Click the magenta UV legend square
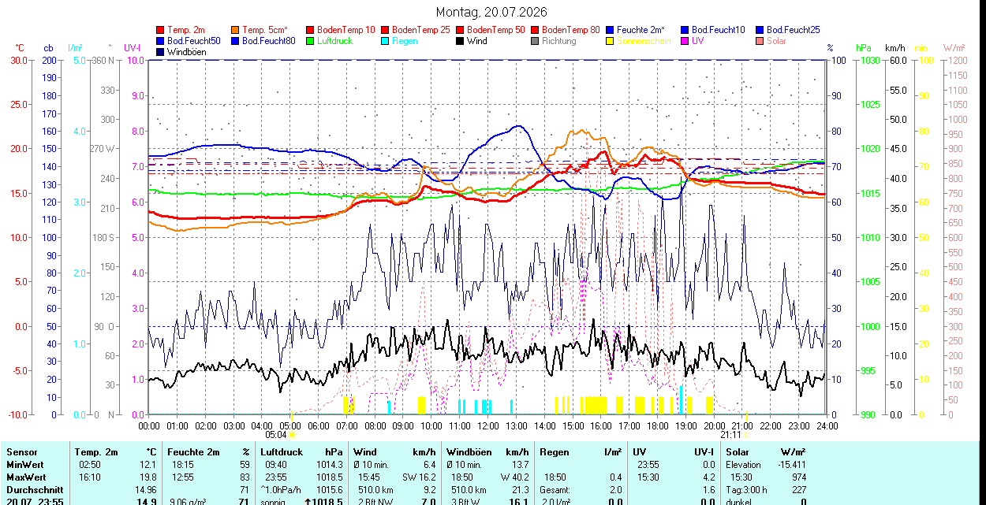 tap(685, 41)
